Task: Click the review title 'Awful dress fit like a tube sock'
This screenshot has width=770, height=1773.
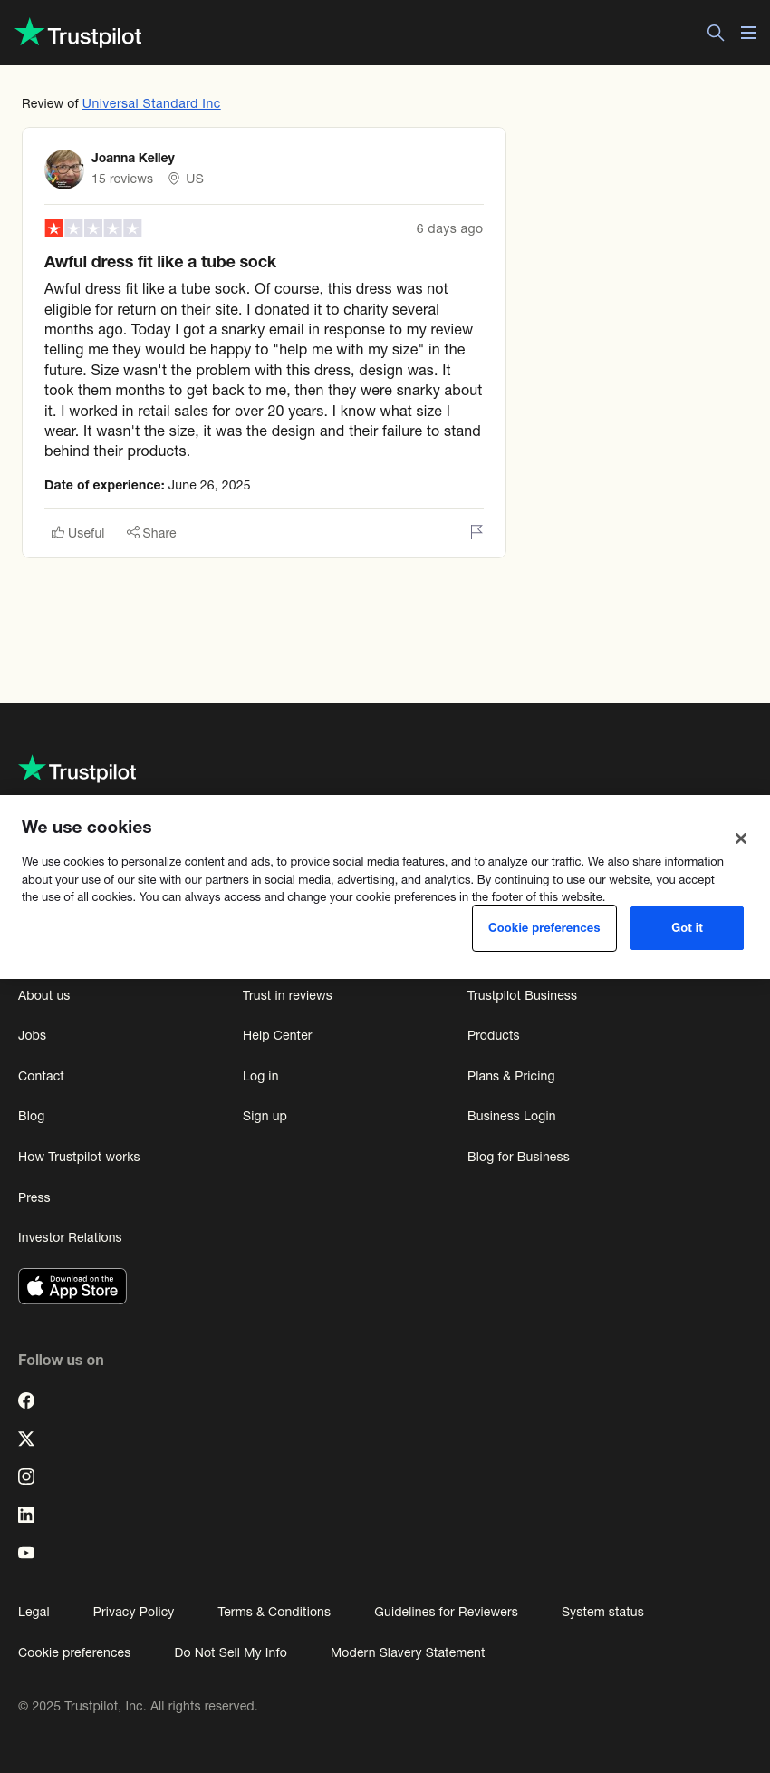Action: (160, 262)
